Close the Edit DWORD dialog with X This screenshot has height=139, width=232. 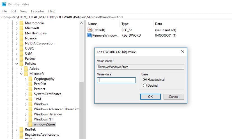coord(183,52)
